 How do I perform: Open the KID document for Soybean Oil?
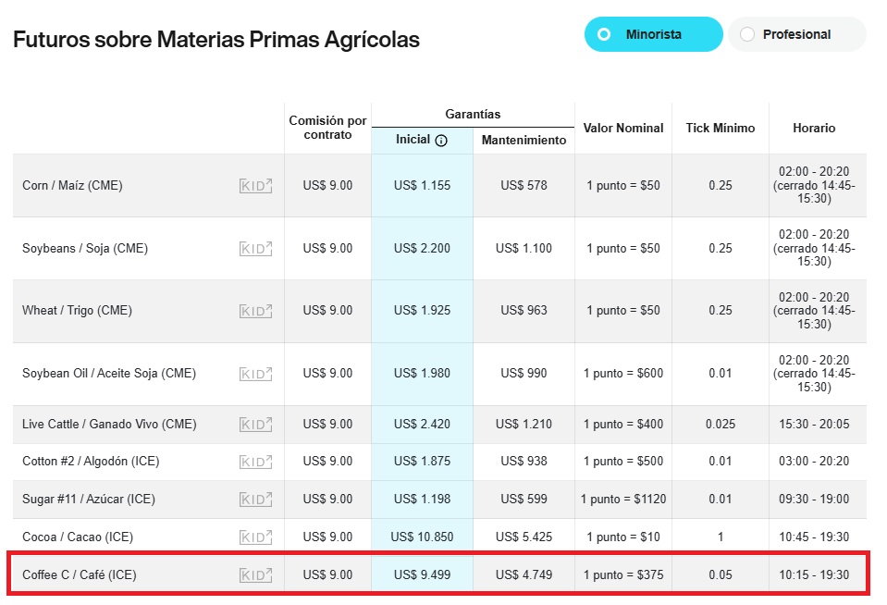256,374
